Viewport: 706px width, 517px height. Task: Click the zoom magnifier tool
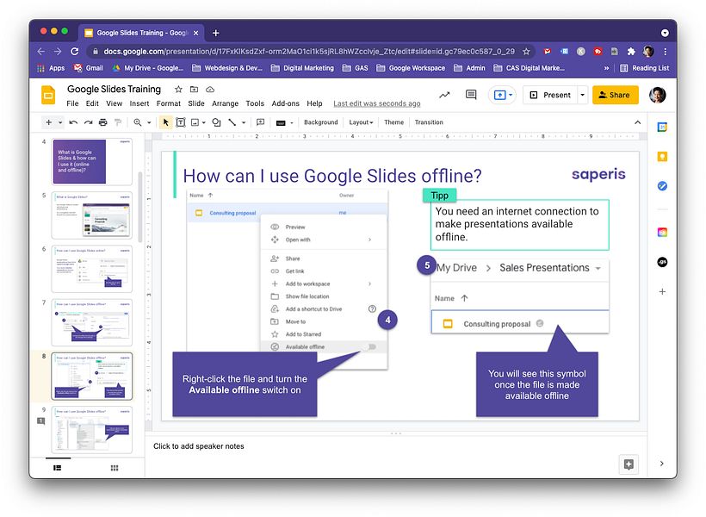138,122
